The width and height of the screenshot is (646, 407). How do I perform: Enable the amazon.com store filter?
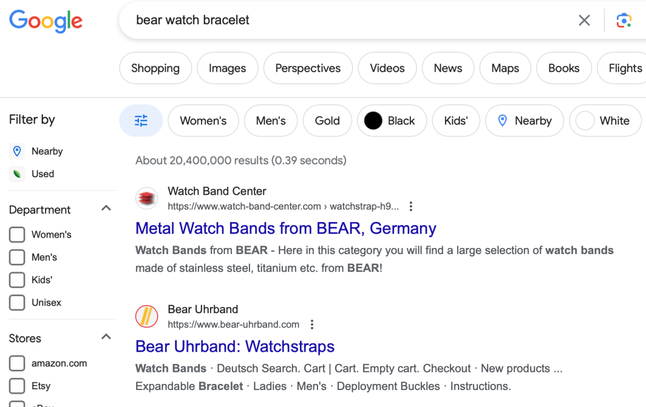point(17,363)
